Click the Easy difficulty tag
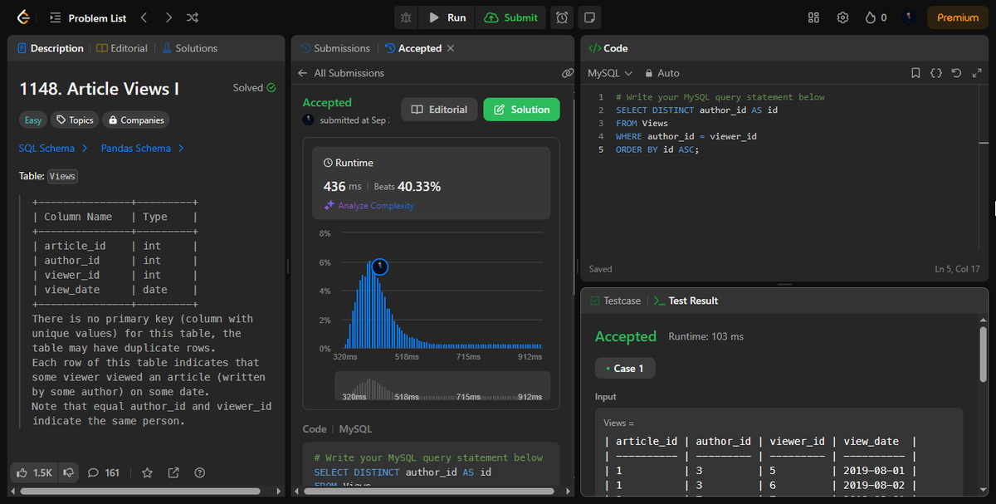Screen dimensions: 996x504 point(32,120)
